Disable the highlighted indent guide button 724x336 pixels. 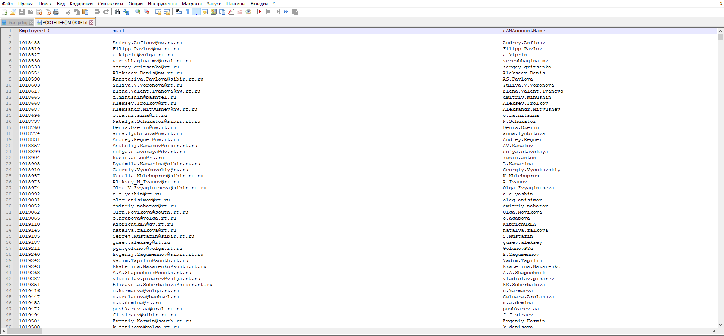197,12
